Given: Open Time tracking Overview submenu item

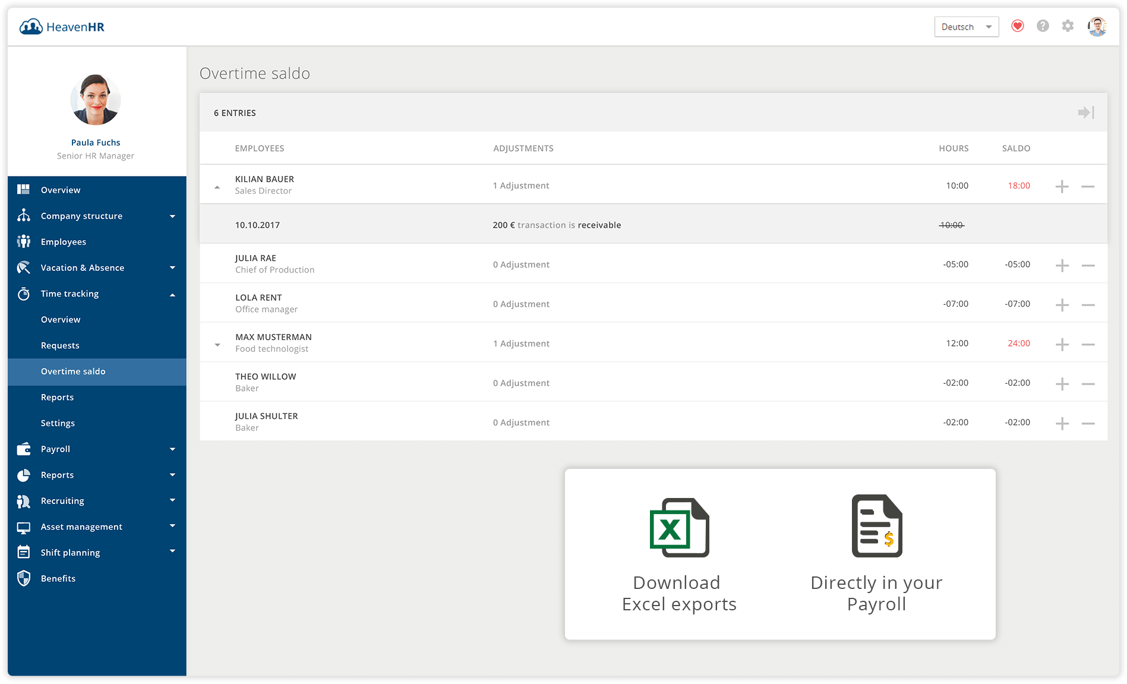Looking at the screenshot, I should [x=61, y=320].
